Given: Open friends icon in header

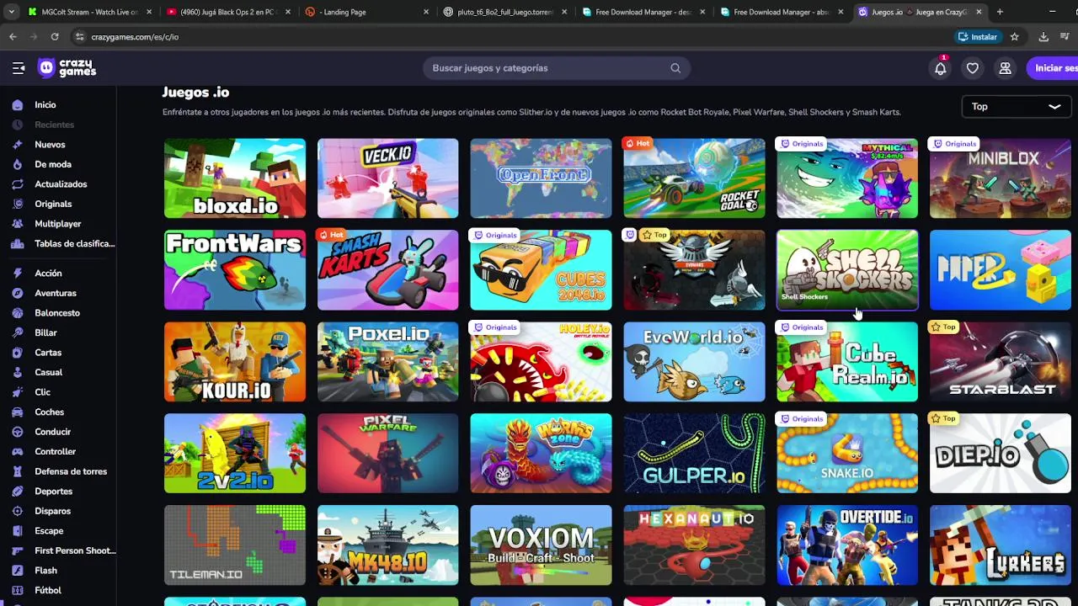Looking at the screenshot, I should pos(1005,68).
